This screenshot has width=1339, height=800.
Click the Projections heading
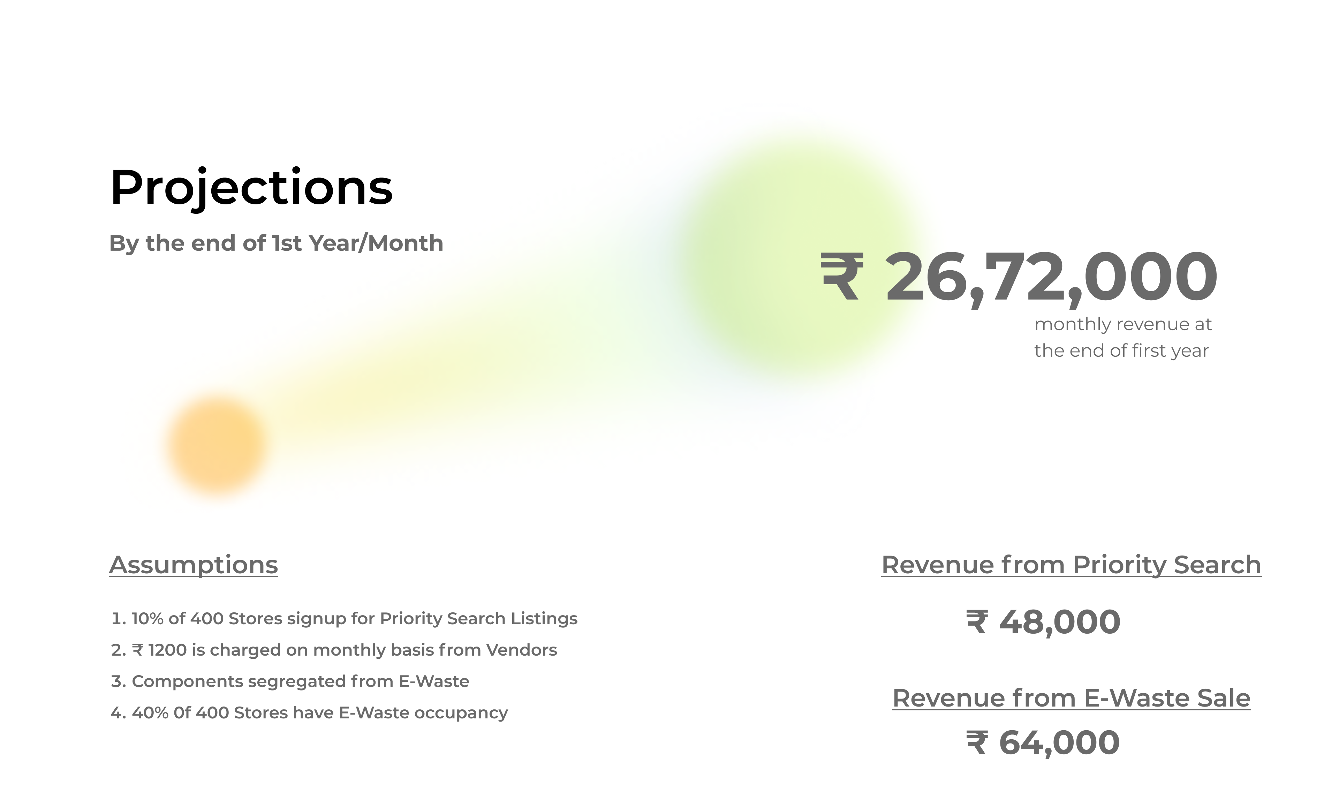click(x=251, y=188)
